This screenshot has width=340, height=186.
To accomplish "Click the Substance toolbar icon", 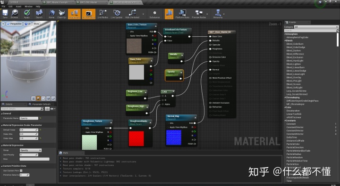I will [x=154, y=14].
